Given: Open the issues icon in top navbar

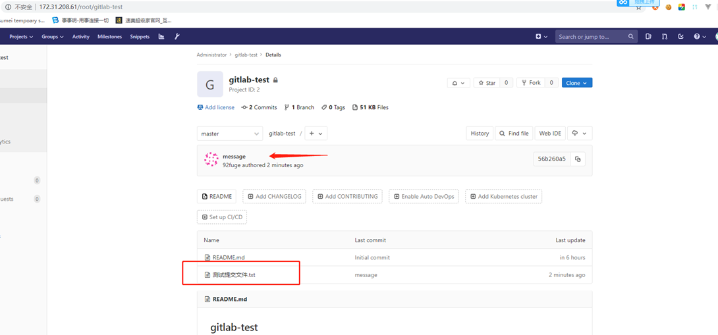Looking at the screenshot, I should [x=648, y=37].
